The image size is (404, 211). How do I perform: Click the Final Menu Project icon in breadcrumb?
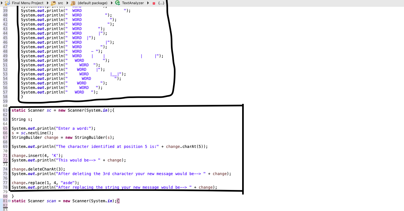(x=6, y=3)
